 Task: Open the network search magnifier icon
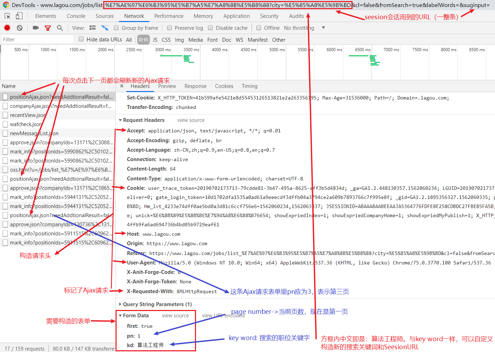pyautogui.click(x=60, y=28)
